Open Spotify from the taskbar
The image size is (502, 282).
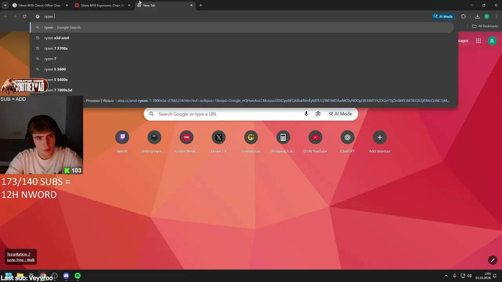pyautogui.click(x=78, y=276)
